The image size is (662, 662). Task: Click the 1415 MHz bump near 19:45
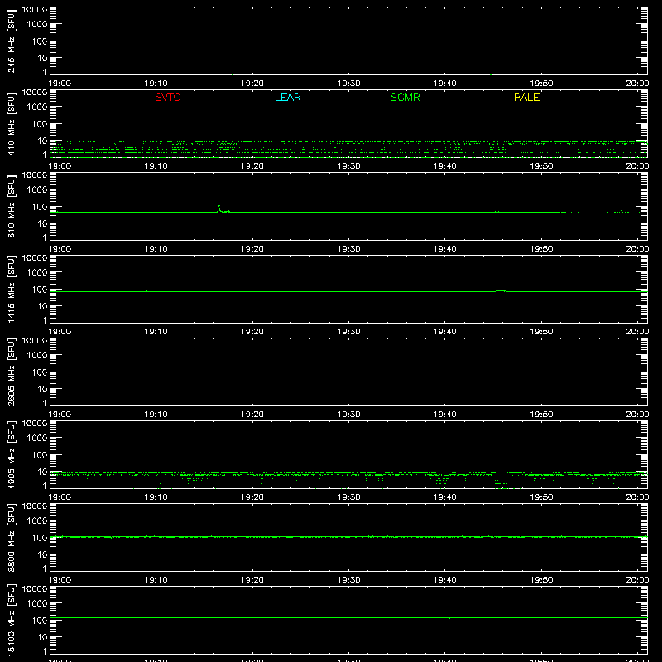[501, 291]
